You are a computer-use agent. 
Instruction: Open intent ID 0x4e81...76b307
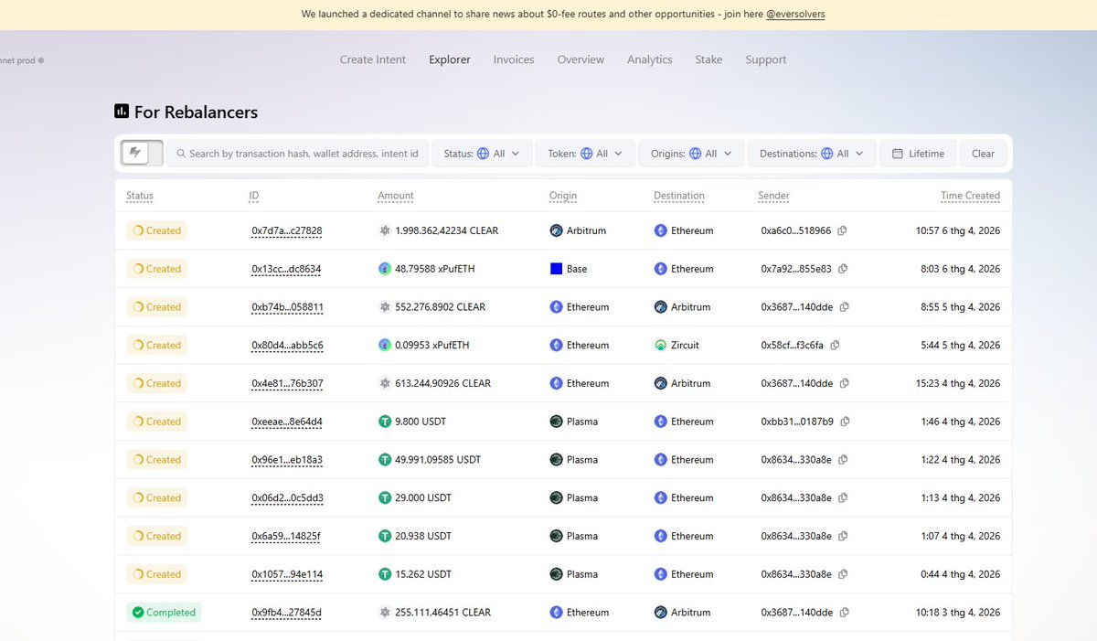(x=287, y=384)
